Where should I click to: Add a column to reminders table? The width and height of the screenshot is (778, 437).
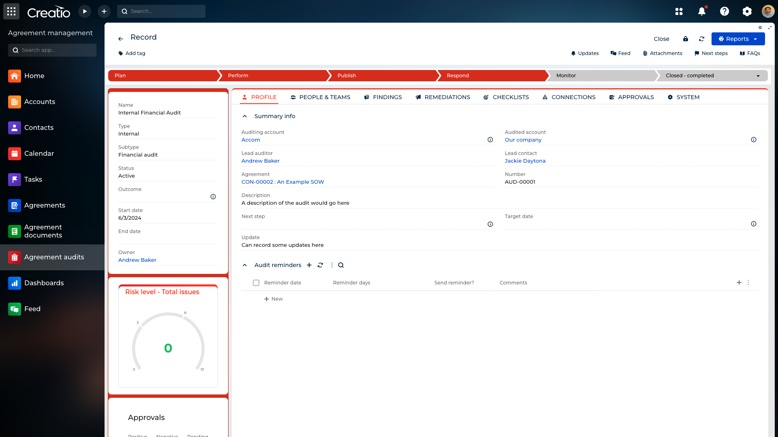pyautogui.click(x=739, y=282)
